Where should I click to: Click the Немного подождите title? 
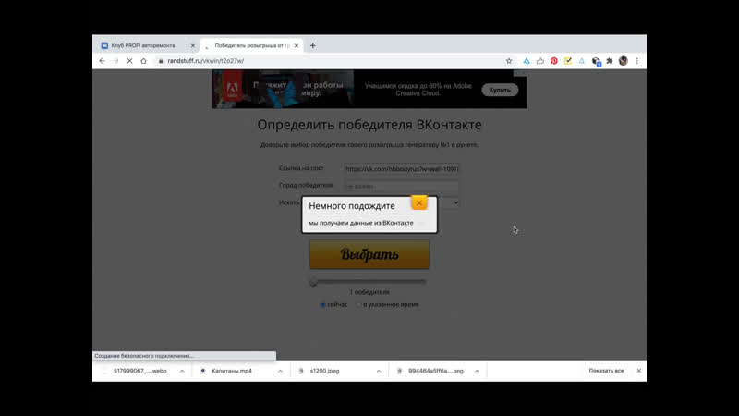pyautogui.click(x=352, y=206)
